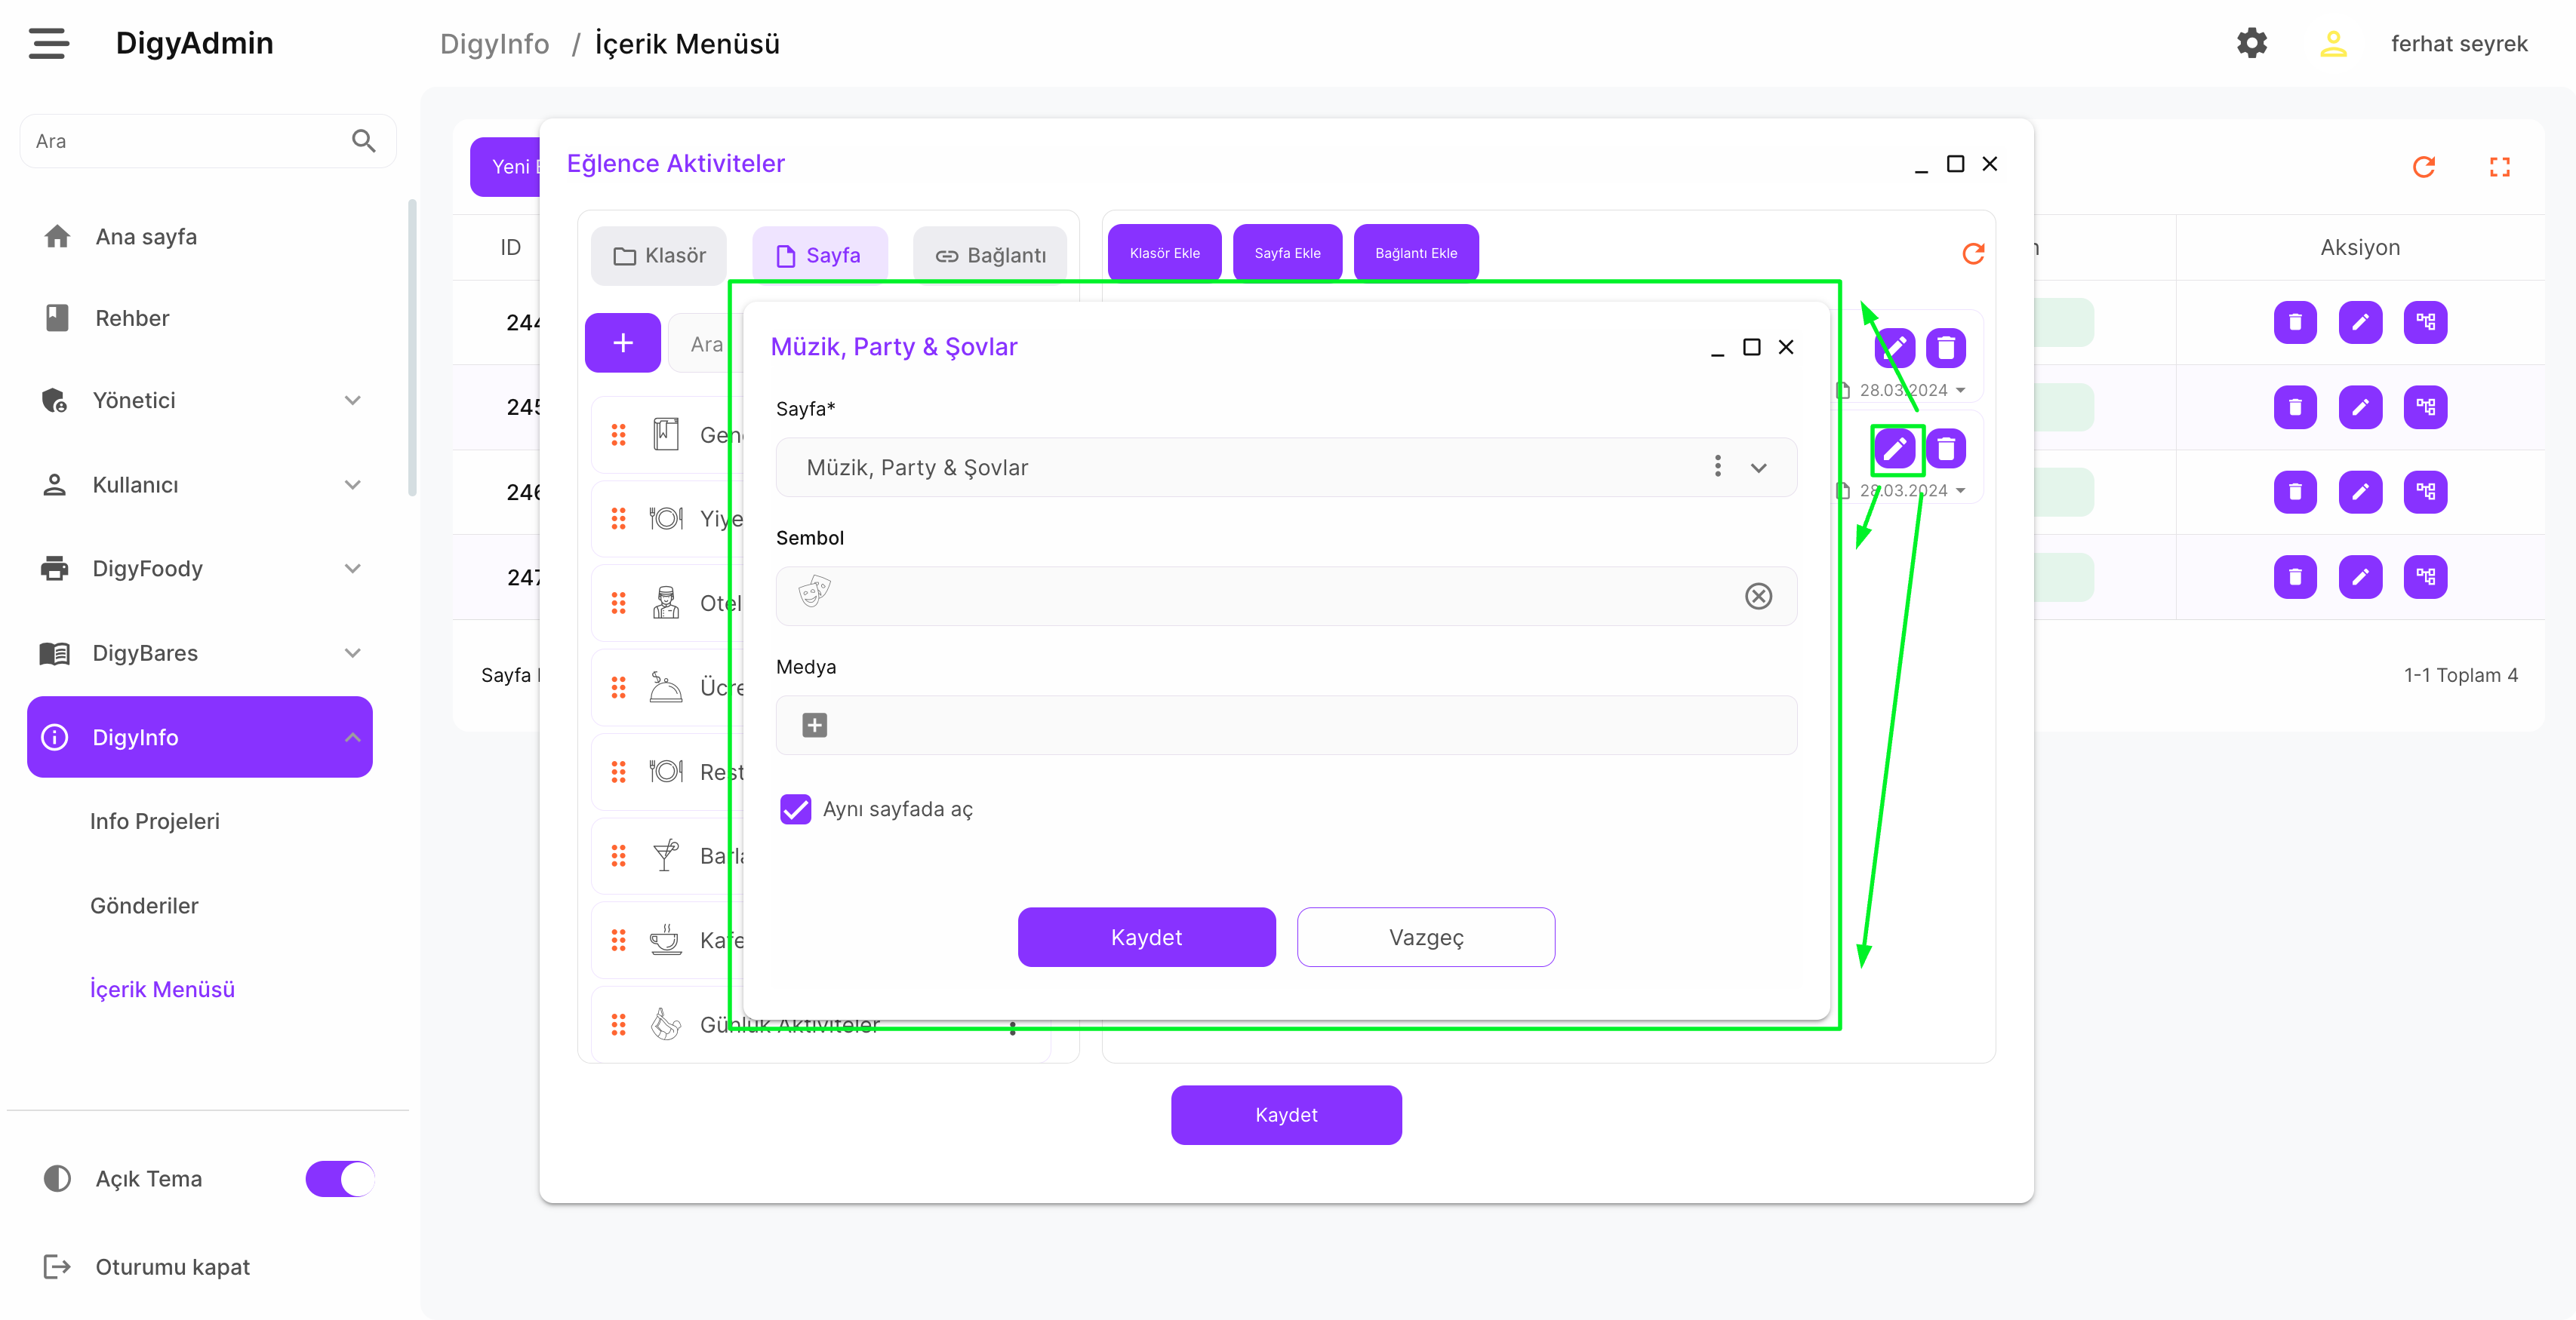Click the orange refresh icon beside Bağlantı Ekle
The image size is (2576, 1320).
tap(1972, 253)
